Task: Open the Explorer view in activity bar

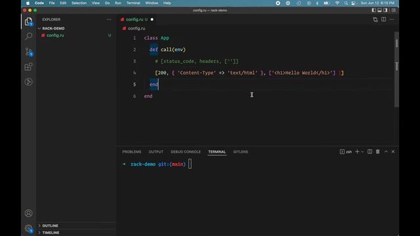Action: tap(28, 22)
